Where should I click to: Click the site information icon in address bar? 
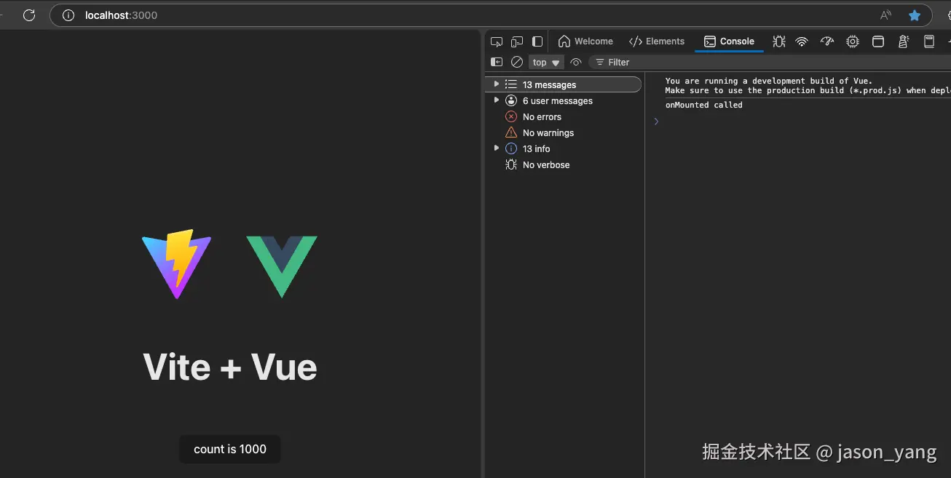[x=68, y=15]
